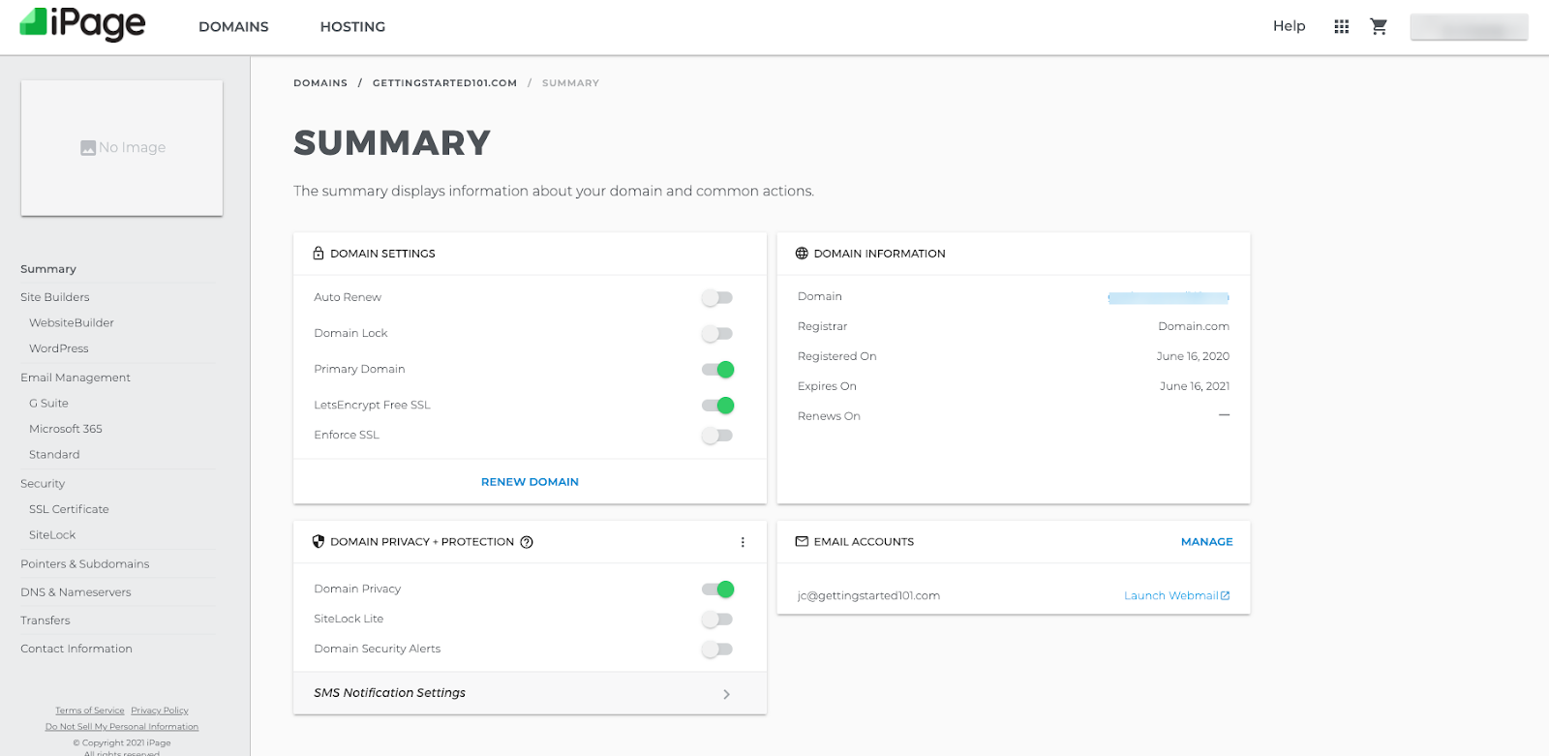
Task: Open Standard email in the sidebar
Action: click(x=54, y=455)
